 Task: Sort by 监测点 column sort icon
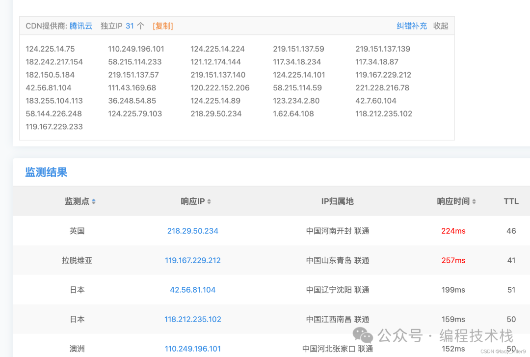pyautogui.click(x=94, y=201)
